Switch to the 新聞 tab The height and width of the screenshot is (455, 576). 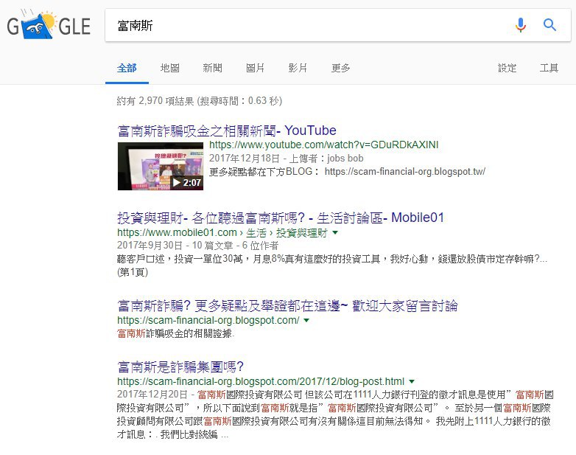point(213,68)
